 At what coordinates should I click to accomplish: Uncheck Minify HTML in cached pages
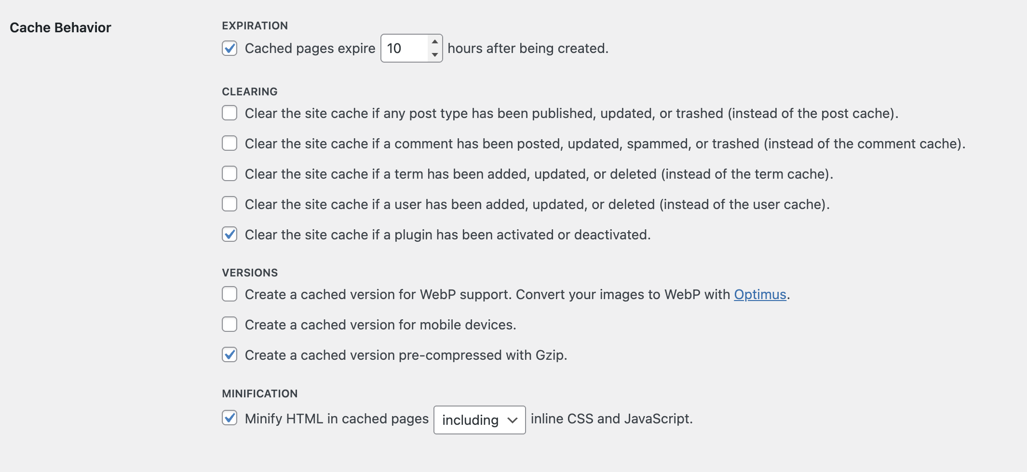230,418
